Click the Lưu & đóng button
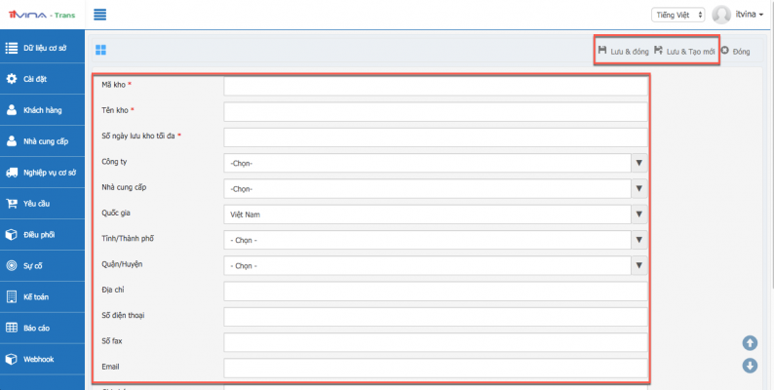 (623, 50)
